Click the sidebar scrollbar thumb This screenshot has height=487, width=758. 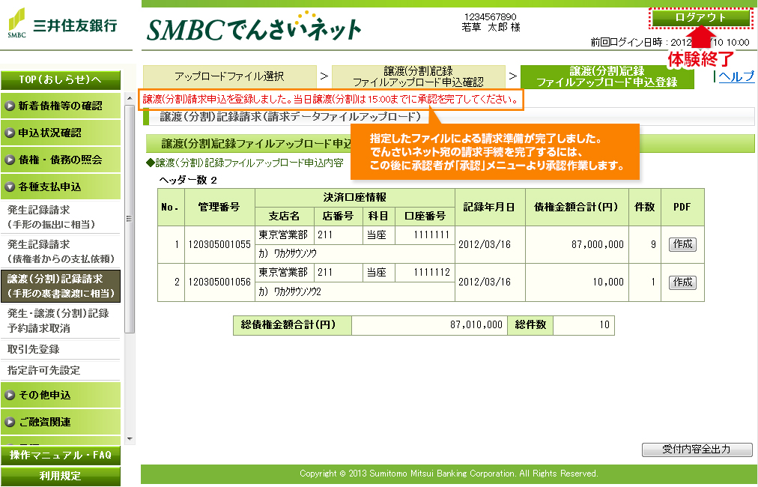click(130, 219)
